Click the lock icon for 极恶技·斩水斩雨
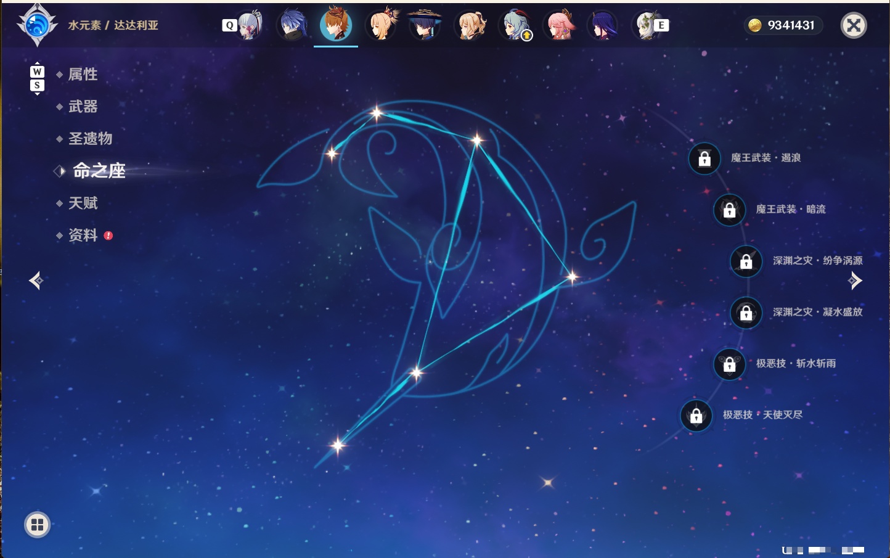This screenshot has width=890, height=558. [729, 364]
